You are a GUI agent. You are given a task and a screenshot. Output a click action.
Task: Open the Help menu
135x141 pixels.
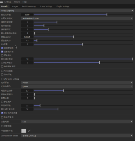[x=24, y=2]
